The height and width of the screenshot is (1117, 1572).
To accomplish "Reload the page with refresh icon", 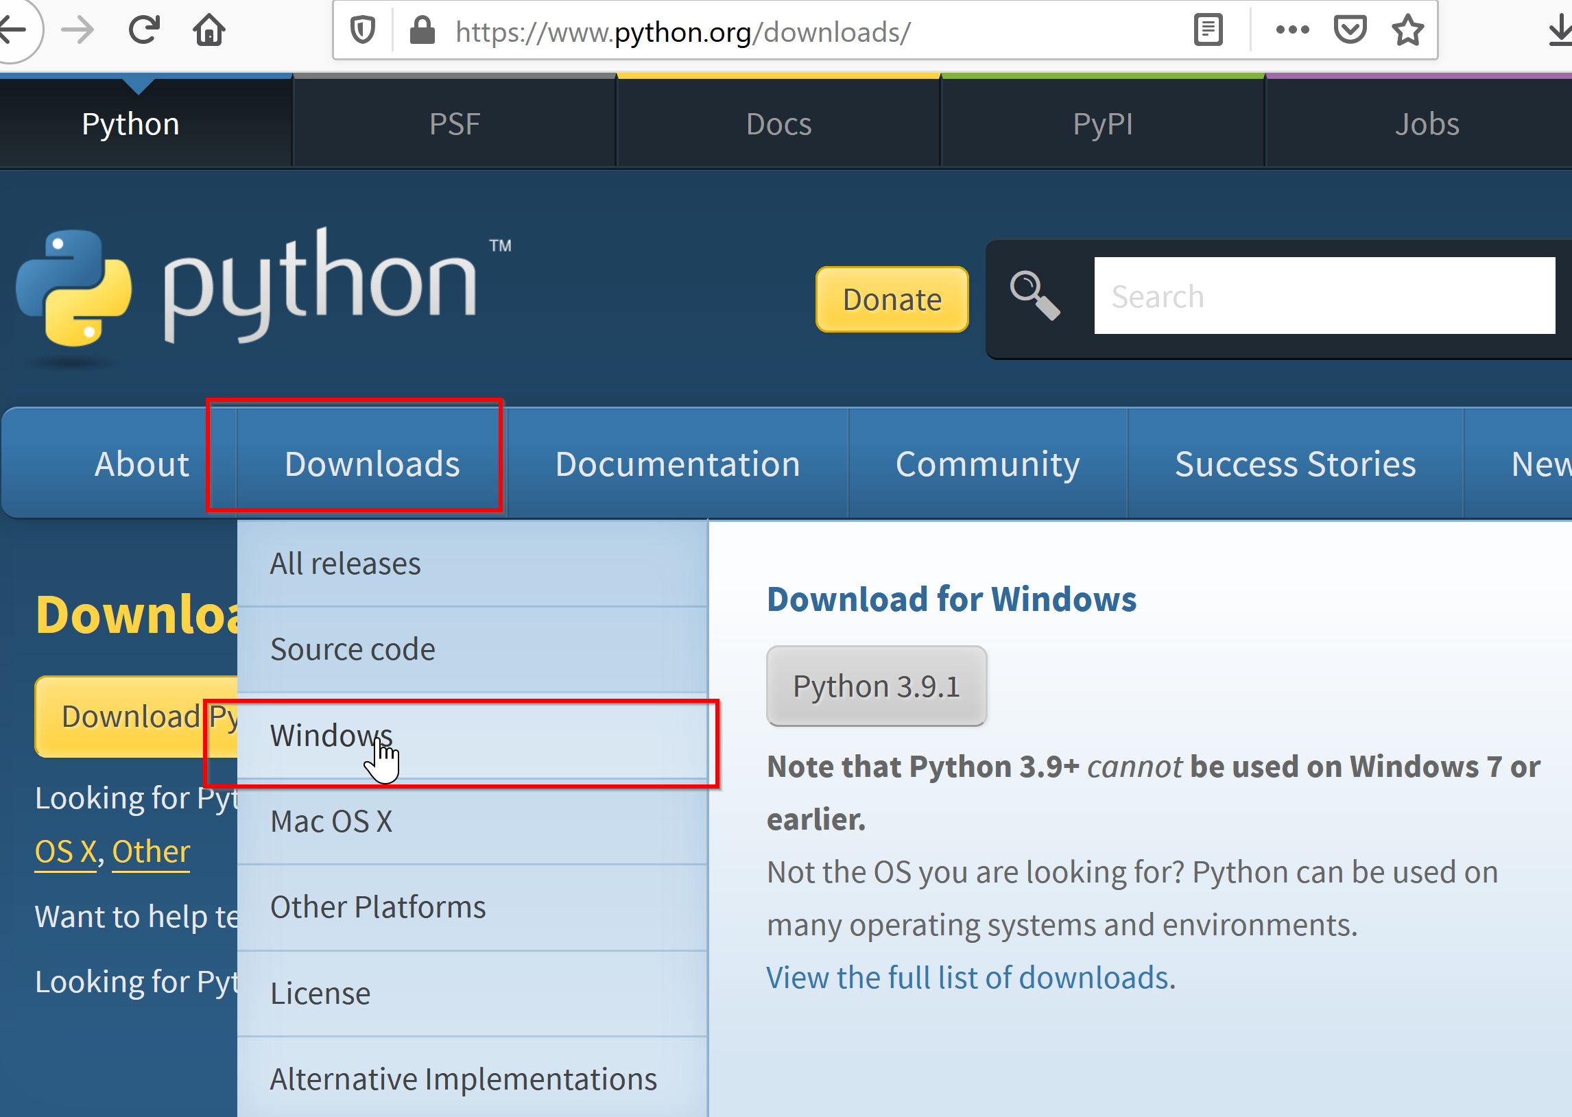I will click(x=144, y=29).
